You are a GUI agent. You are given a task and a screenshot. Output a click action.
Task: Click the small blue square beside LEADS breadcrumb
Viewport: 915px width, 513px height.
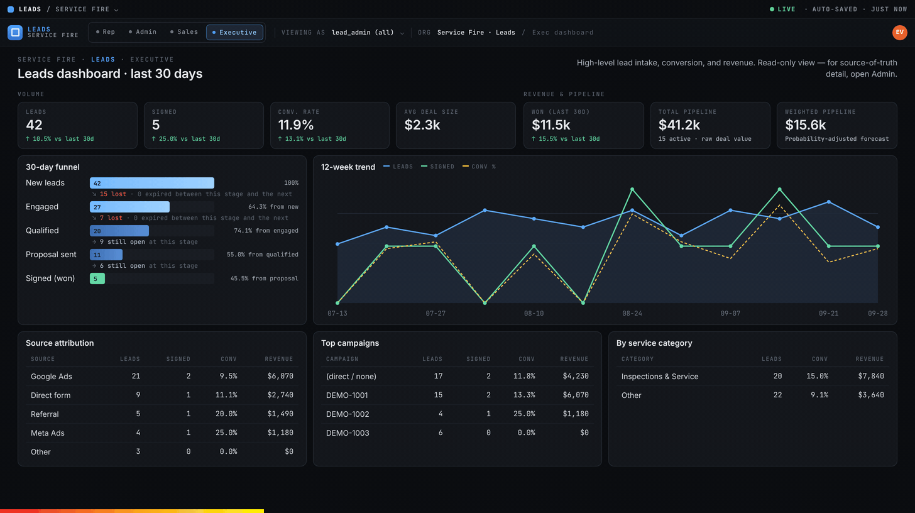coord(10,9)
